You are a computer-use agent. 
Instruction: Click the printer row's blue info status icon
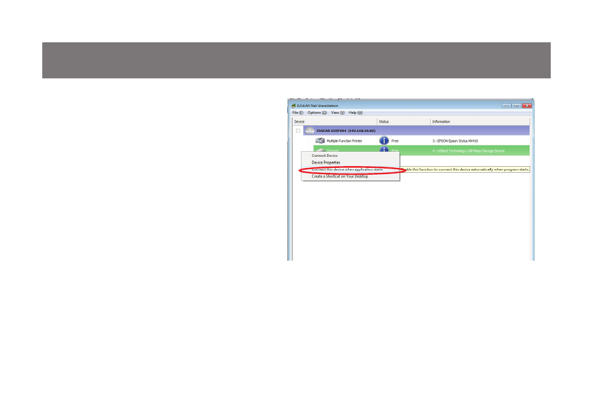click(x=384, y=141)
